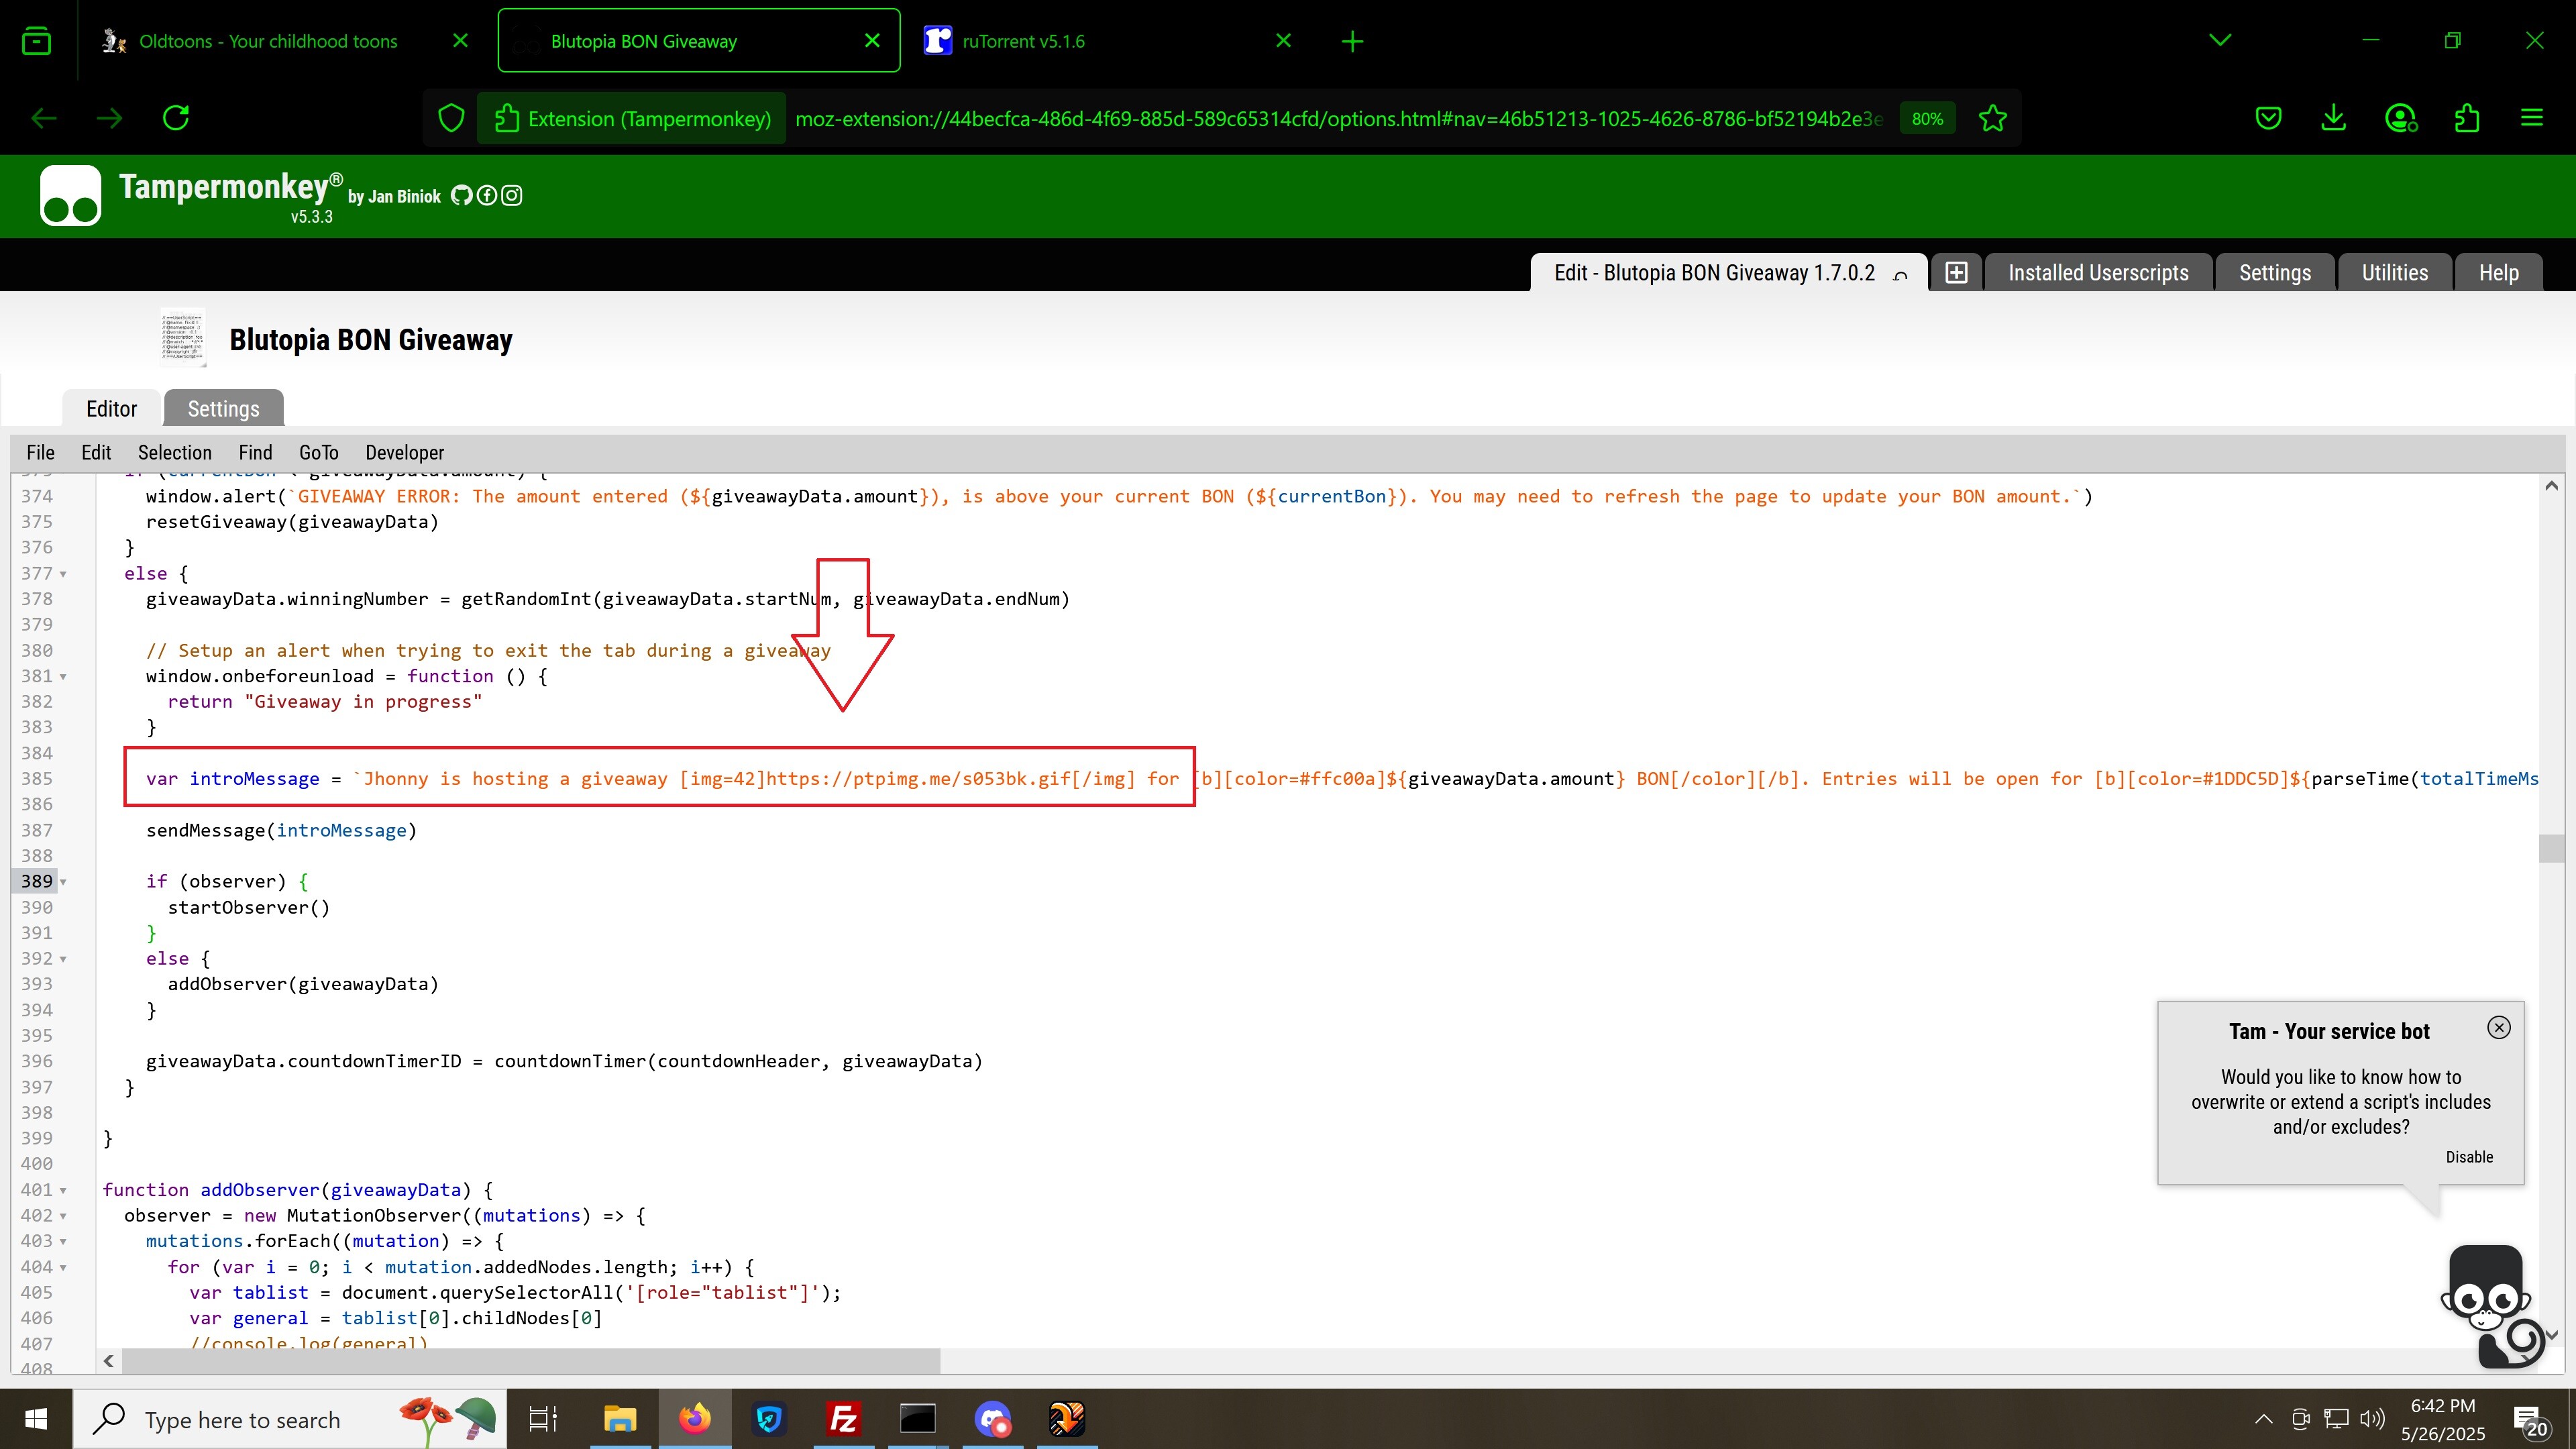
Task: Open the Help tab
Action: tap(2498, 272)
